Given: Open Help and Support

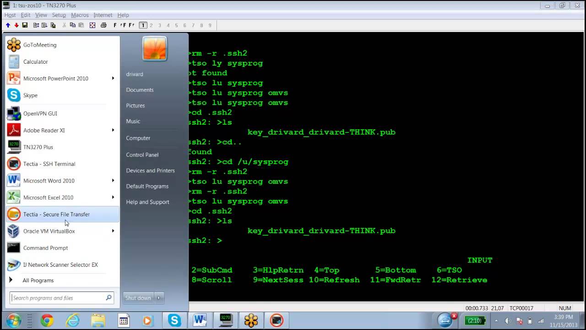Looking at the screenshot, I should (x=147, y=202).
